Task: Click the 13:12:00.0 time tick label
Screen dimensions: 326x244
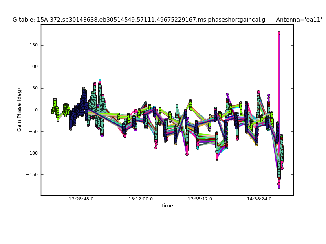Action: pyautogui.click(x=141, y=199)
